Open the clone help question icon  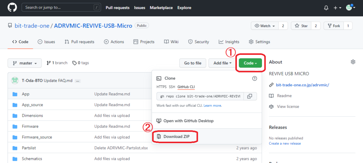click(x=254, y=78)
